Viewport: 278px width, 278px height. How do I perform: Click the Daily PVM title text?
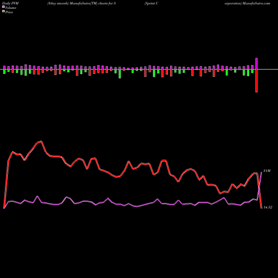tap(11, 3)
